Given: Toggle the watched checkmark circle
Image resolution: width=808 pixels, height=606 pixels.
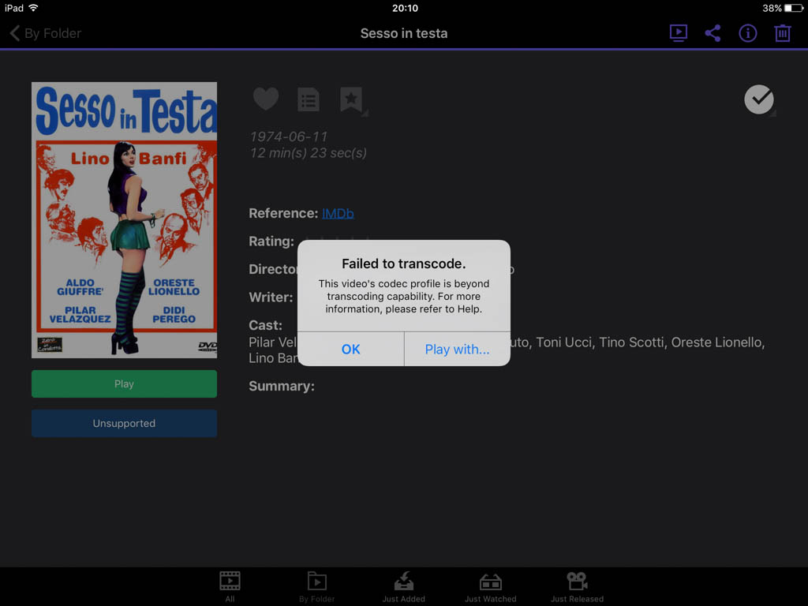Looking at the screenshot, I should (759, 99).
